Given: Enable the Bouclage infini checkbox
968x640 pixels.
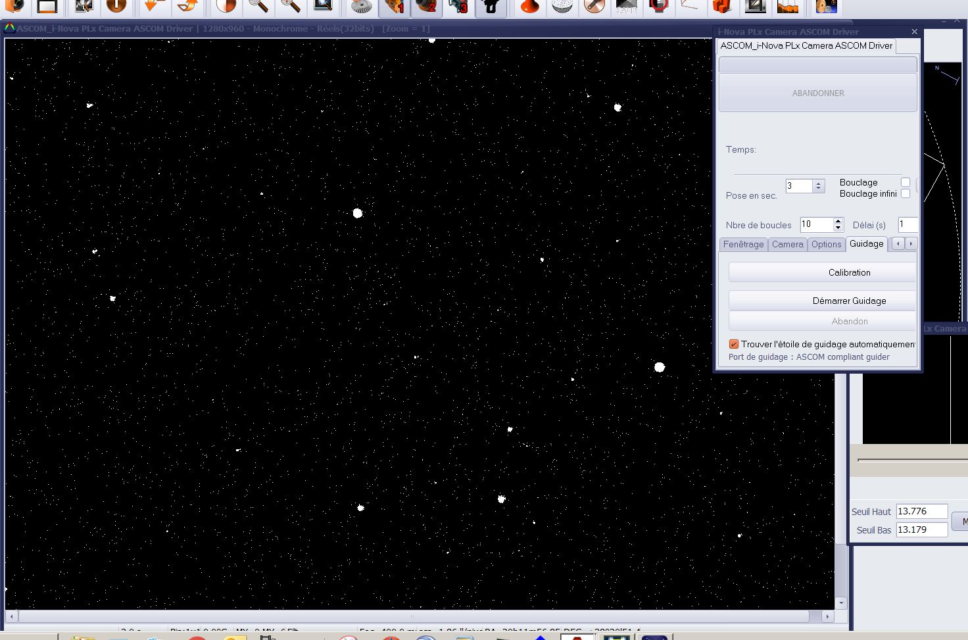Looking at the screenshot, I should click(906, 193).
